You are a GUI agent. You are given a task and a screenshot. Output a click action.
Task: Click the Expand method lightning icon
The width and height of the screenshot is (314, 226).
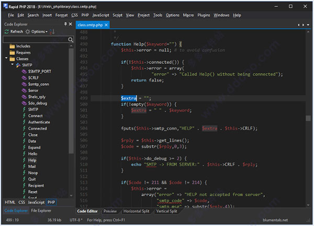click(24, 148)
